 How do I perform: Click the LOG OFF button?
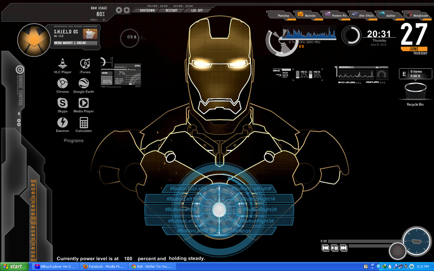click(x=197, y=11)
